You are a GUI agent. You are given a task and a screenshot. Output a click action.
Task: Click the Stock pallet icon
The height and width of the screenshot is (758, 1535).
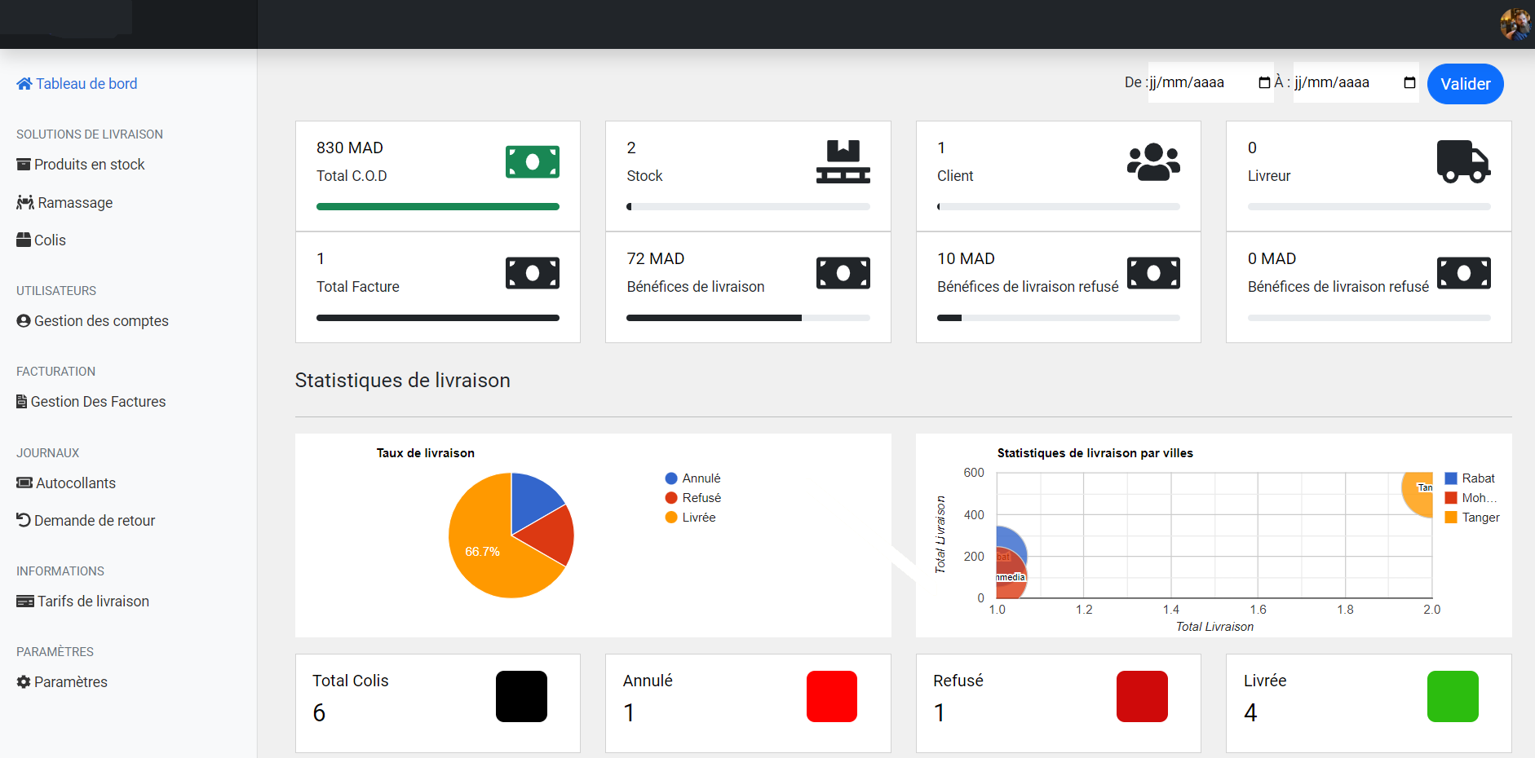pos(843,161)
